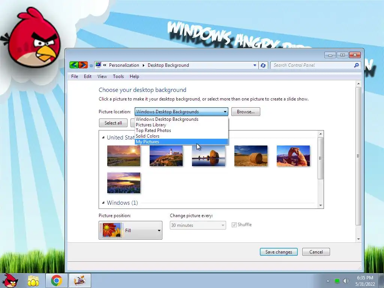Click the Browse... button
Image resolution: width=384 pixels, height=288 pixels.
pyautogui.click(x=246, y=112)
